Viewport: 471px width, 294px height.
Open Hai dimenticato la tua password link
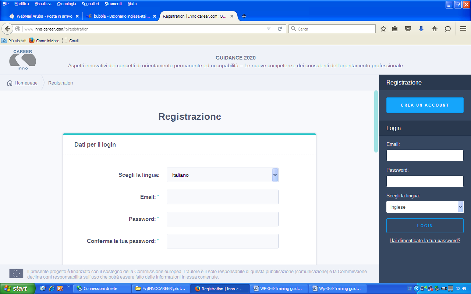pos(425,241)
